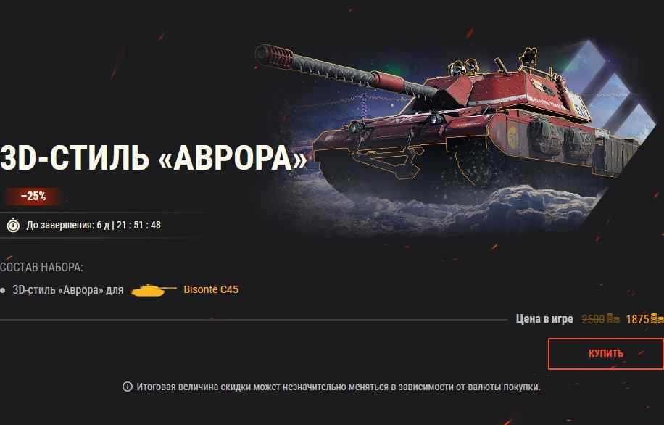Click the info icon beside discount note
This screenshot has width=664, height=425.
tap(128, 387)
